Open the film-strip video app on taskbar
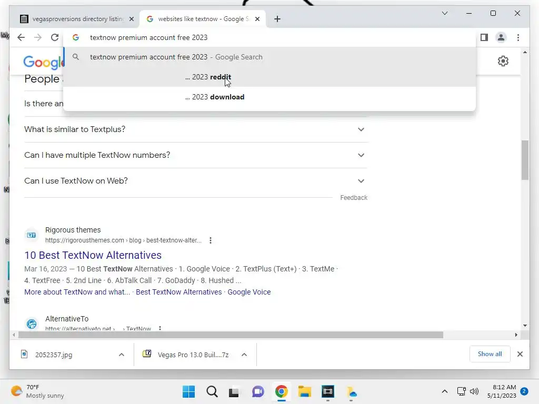 327,391
